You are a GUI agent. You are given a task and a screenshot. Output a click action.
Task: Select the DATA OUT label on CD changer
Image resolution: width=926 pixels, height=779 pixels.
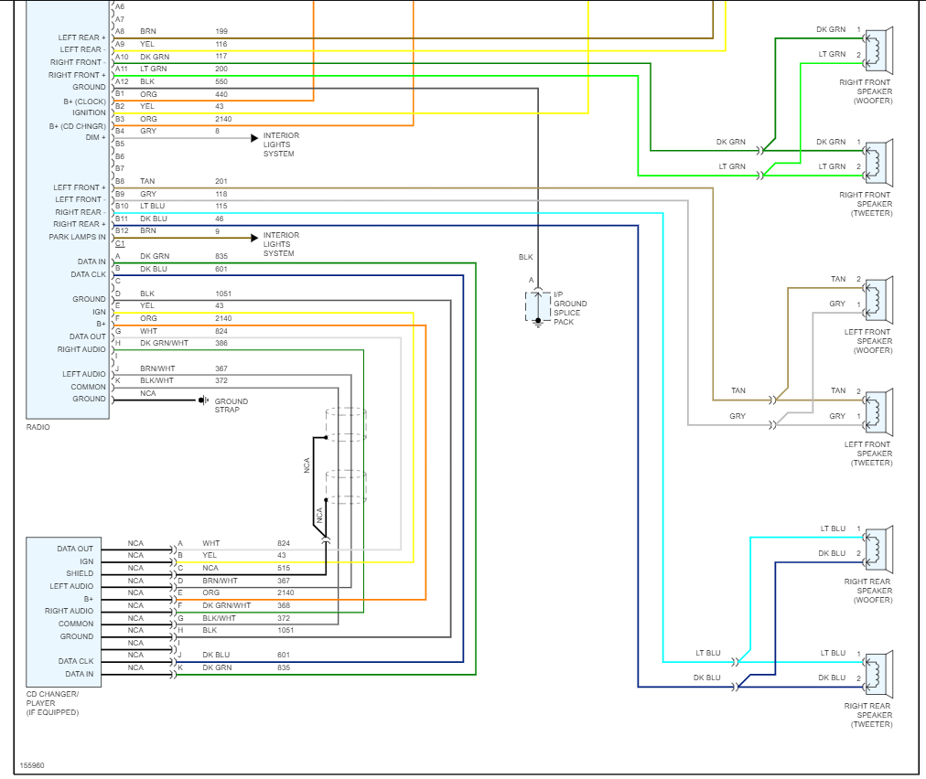click(x=75, y=549)
